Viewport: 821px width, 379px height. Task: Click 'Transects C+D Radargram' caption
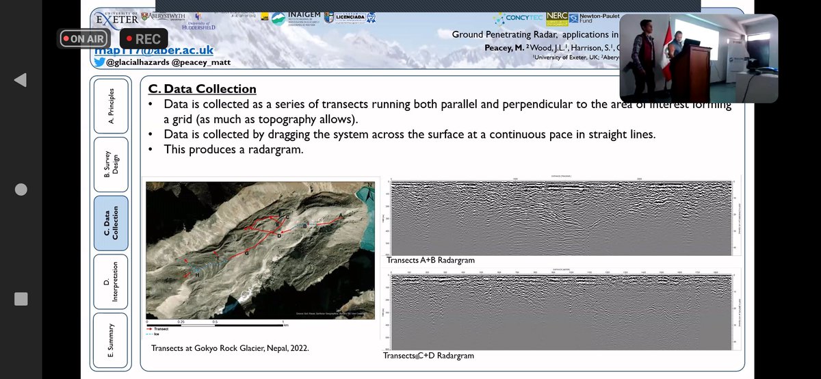(x=428, y=356)
